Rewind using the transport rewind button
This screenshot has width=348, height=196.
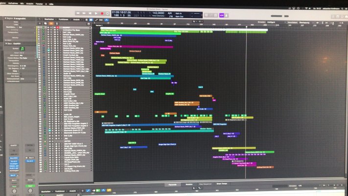click(x=78, y=13)
